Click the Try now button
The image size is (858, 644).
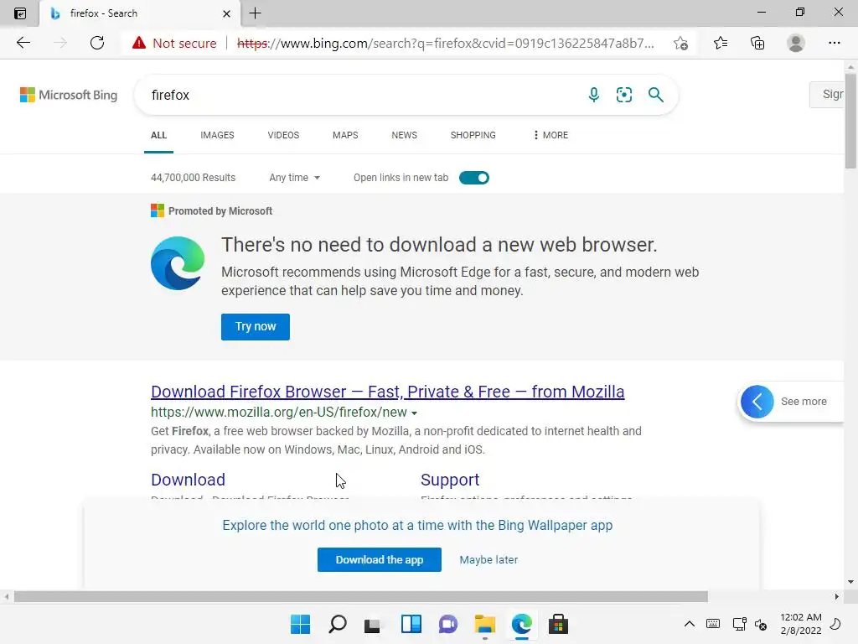(256, 327)
